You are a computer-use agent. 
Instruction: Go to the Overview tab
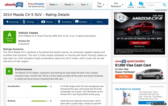click(x=12, y=22)
